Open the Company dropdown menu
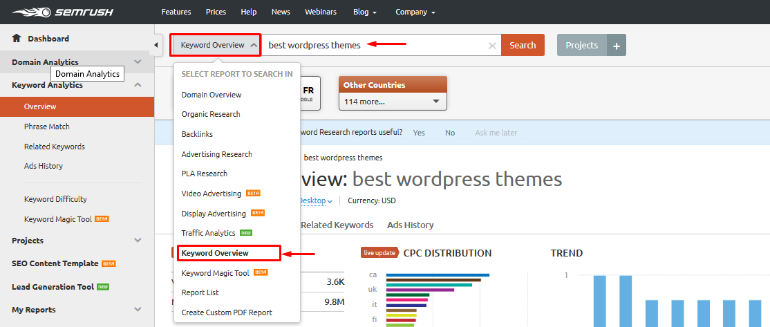Screen dimensions: 770x327 point(415,12)
